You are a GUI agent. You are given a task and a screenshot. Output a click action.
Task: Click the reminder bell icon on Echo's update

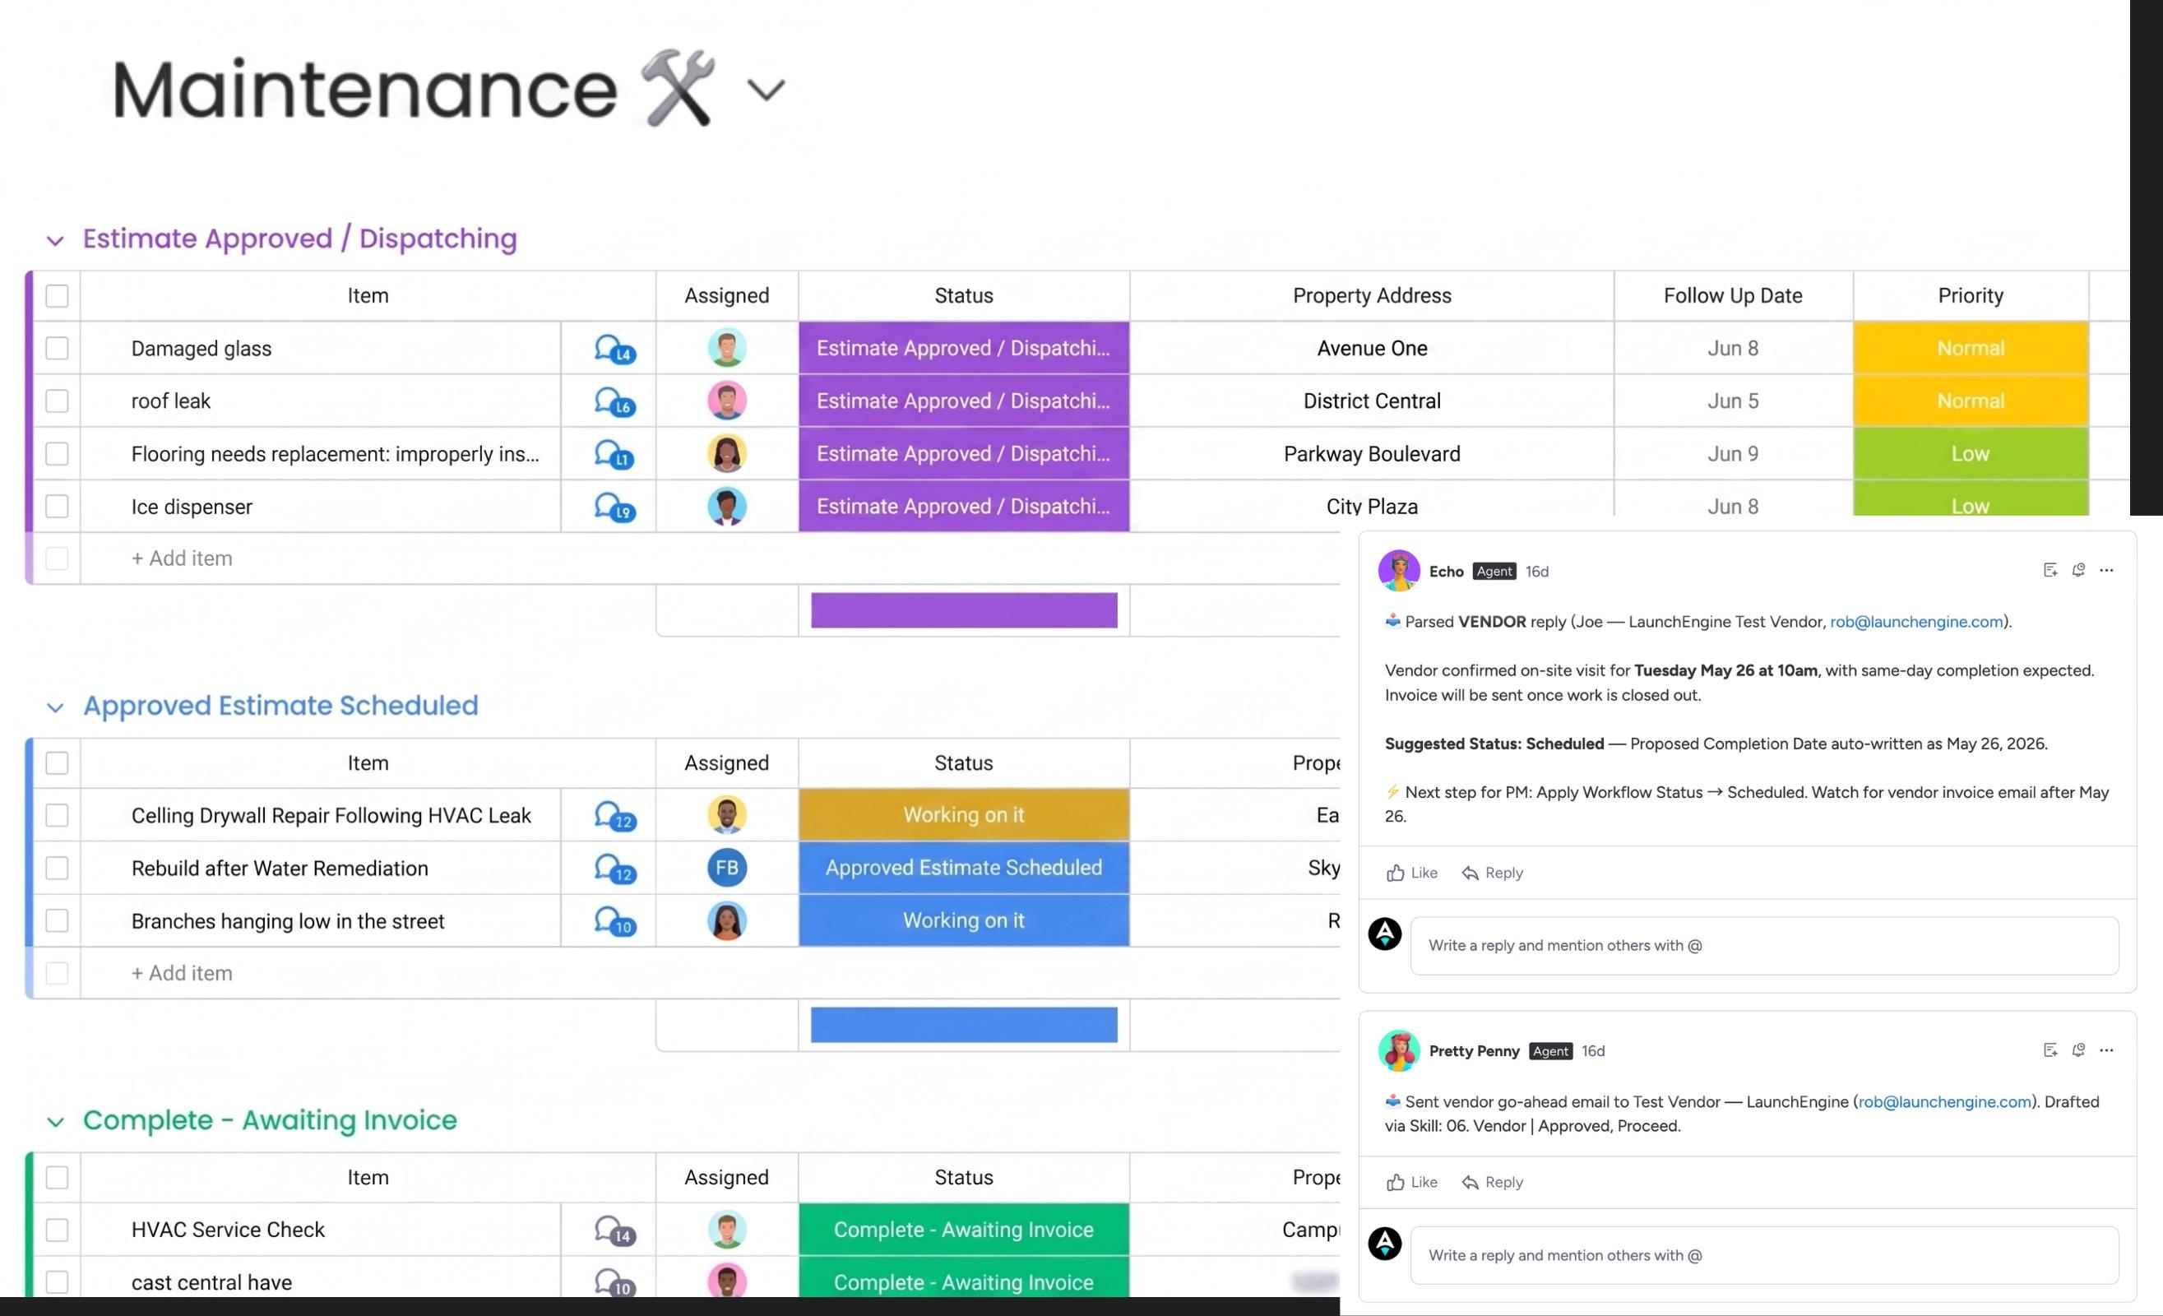[2077, 571]
